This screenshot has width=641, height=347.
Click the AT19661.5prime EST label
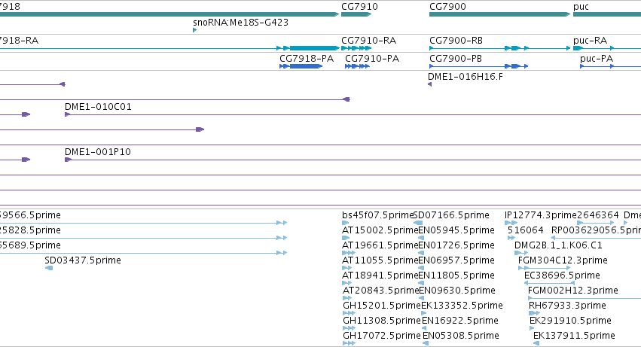click(380, 245)
